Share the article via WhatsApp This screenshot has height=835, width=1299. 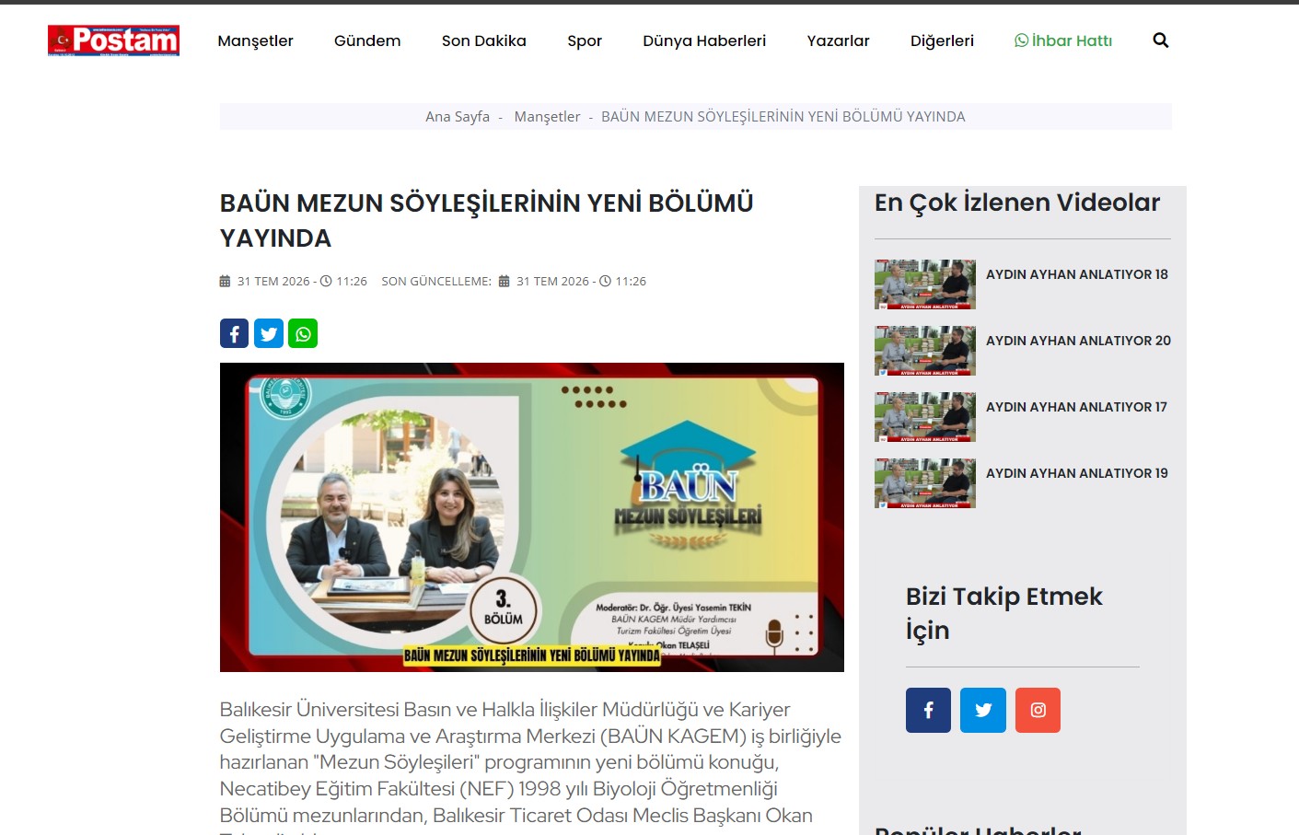tap(303, 333)
